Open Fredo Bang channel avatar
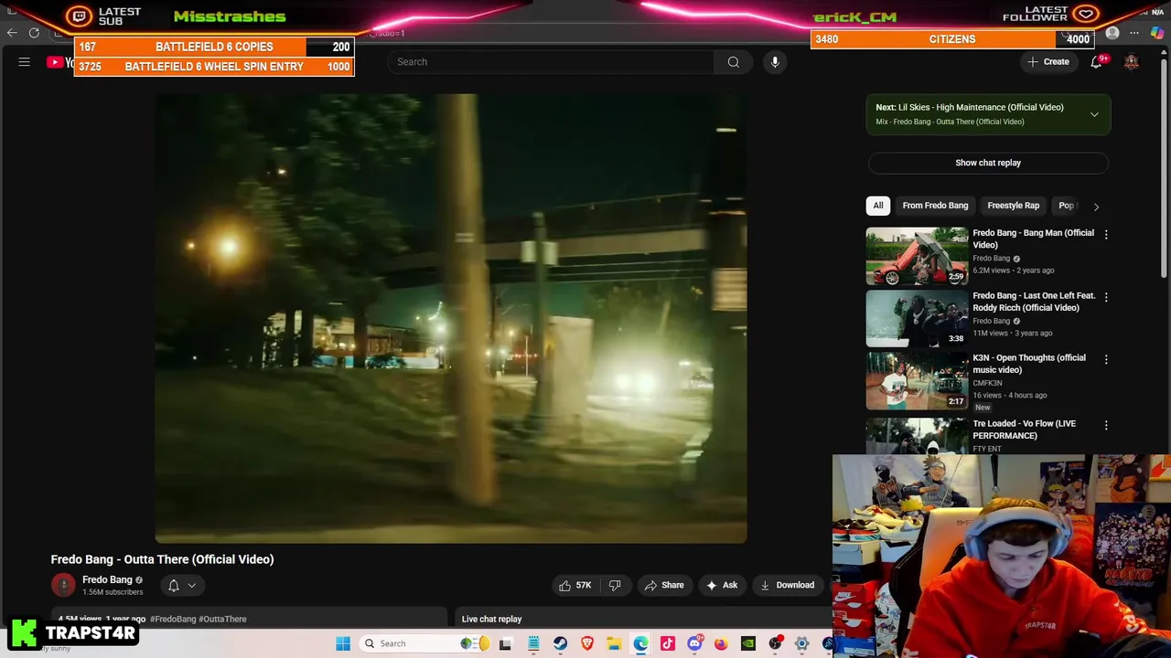 (63, 585)
